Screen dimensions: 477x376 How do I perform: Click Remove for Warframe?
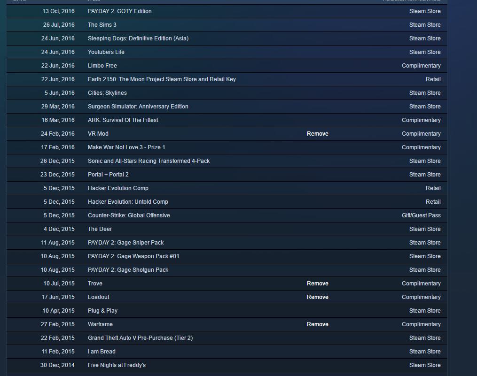[318, 324]
